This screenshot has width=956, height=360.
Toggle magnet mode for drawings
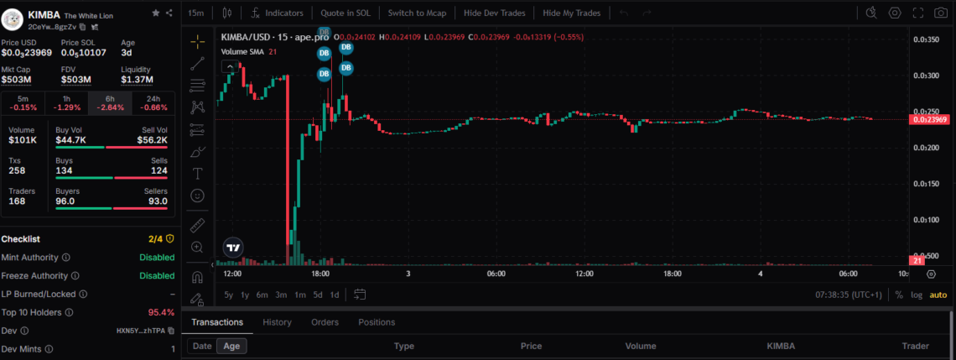point(197,277)
